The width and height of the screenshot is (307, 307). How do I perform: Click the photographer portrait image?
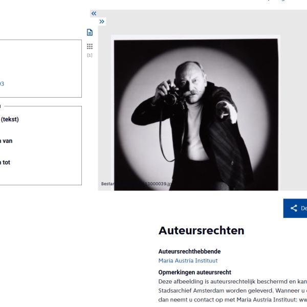click(x=196, y=113)
